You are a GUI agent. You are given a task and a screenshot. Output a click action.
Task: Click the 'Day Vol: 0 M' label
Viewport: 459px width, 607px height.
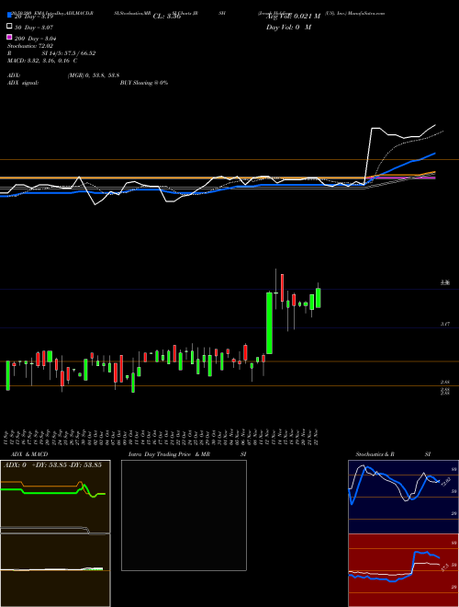point(288,27)
